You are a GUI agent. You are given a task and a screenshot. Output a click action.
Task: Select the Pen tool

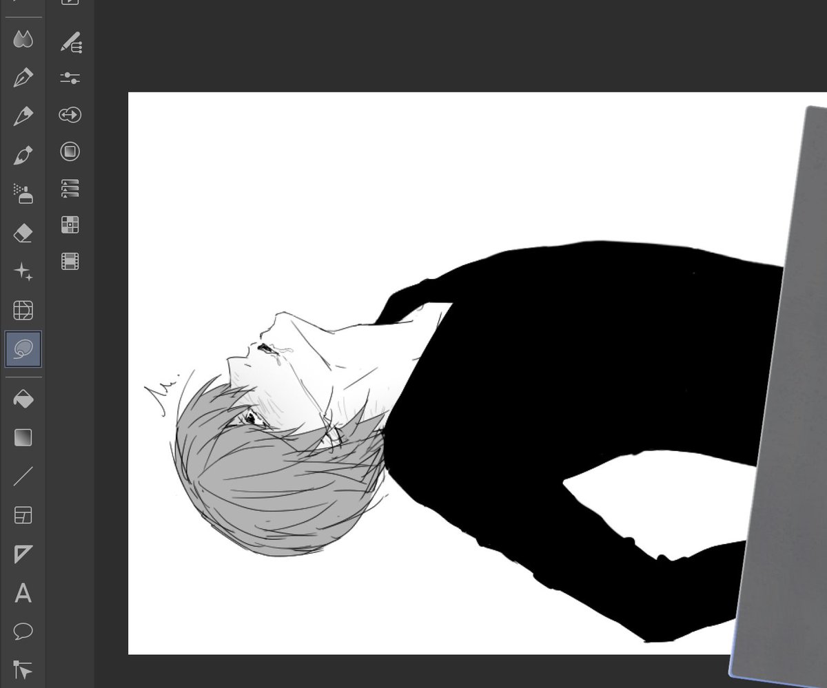point(23,78)
